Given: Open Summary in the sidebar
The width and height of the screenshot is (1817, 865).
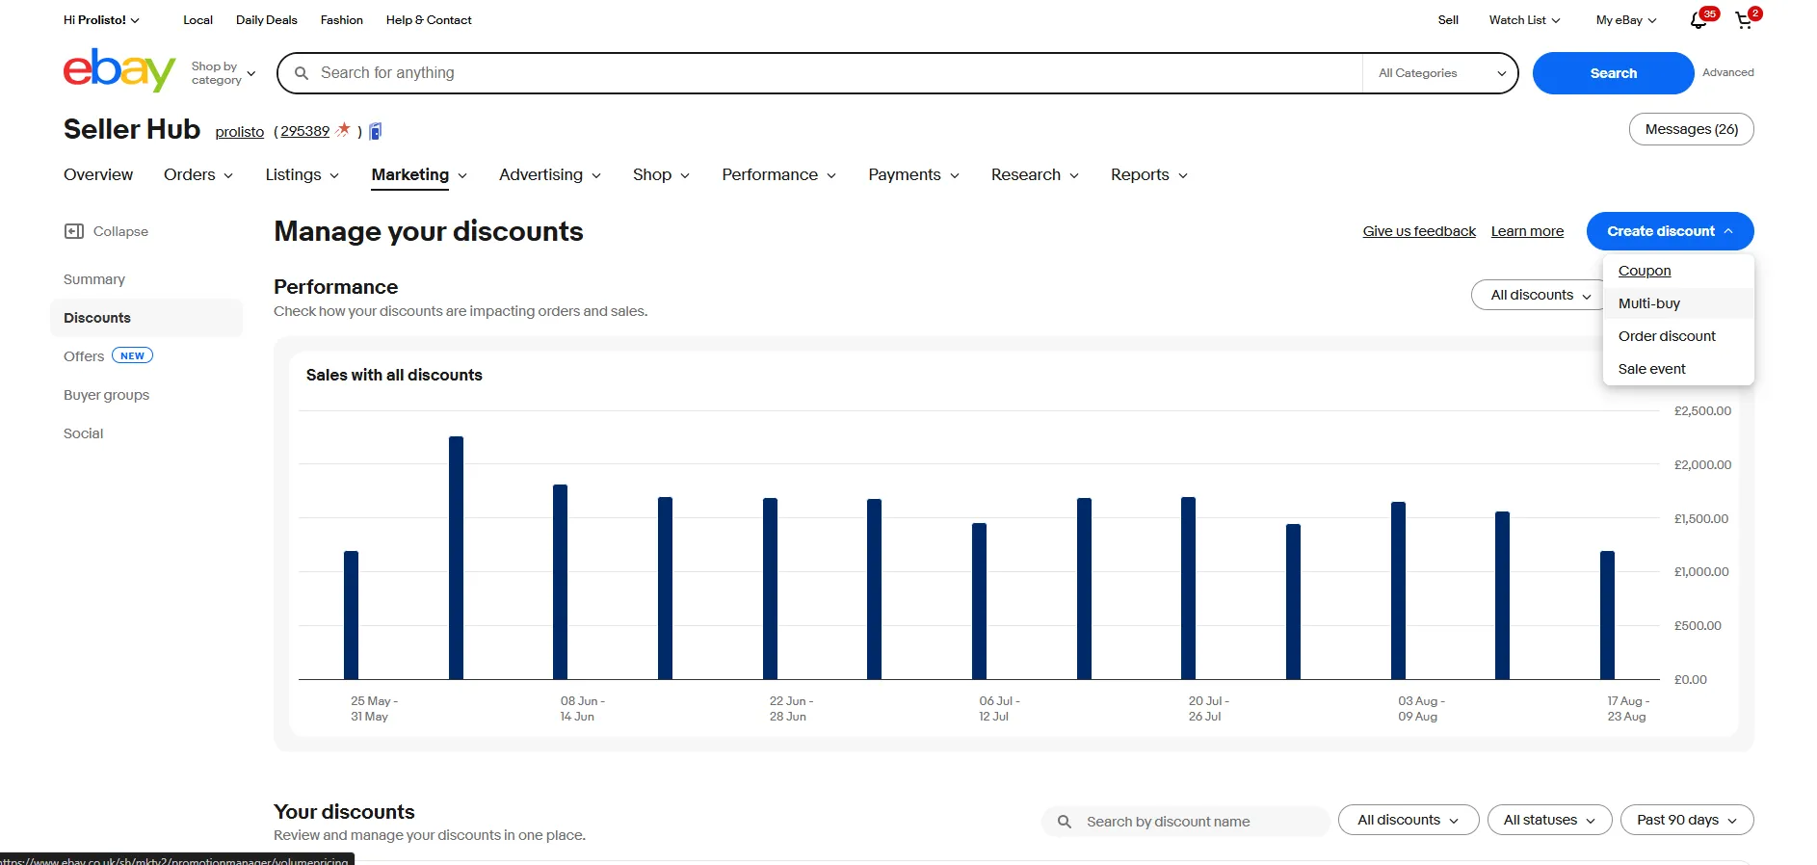Looking at the screenshot, I should coord(94,279).
